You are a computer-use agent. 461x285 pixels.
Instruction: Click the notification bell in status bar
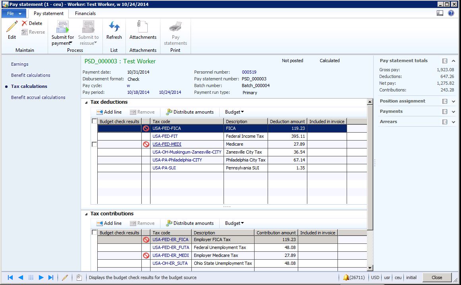tap(346, 277)
